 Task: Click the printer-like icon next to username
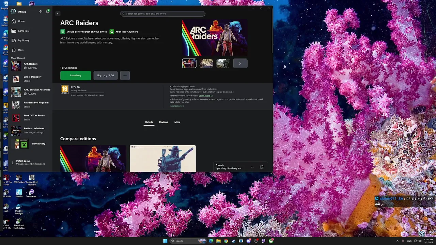click(41, 12)
